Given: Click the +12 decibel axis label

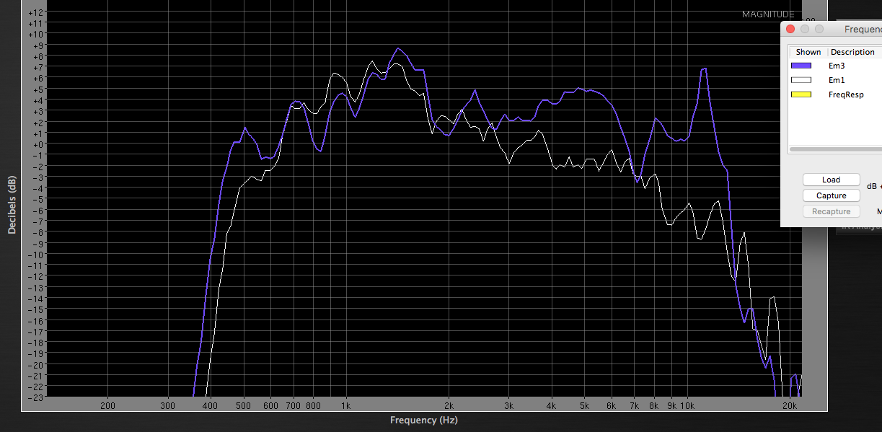Looking at the screenshot, I should (36, 12).
